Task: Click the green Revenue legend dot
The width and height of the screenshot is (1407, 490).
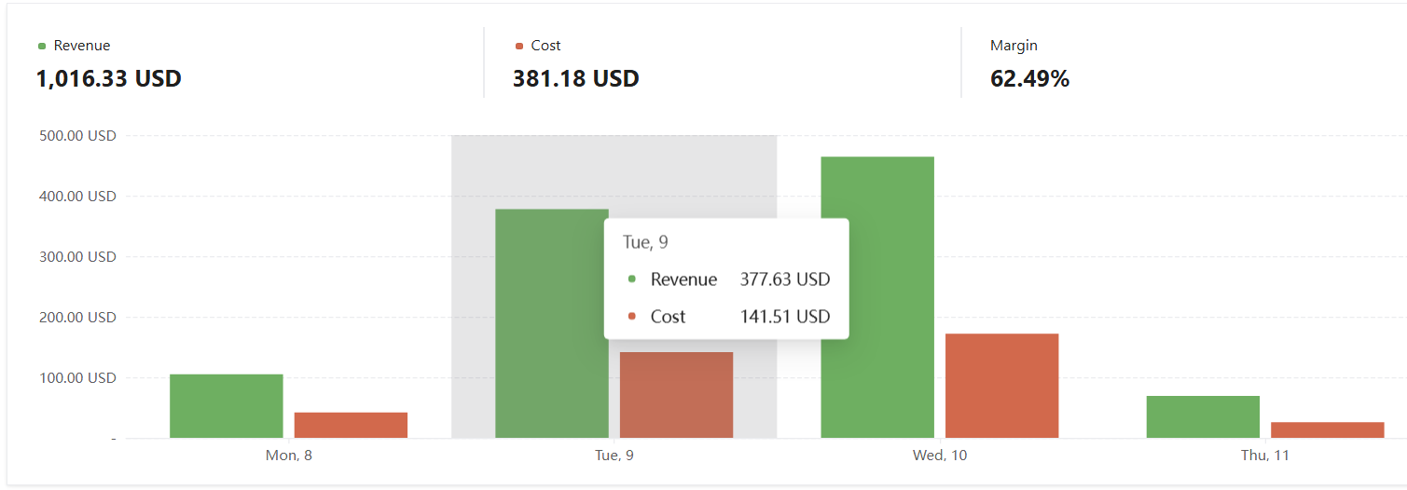Action: tap(42, 46)
